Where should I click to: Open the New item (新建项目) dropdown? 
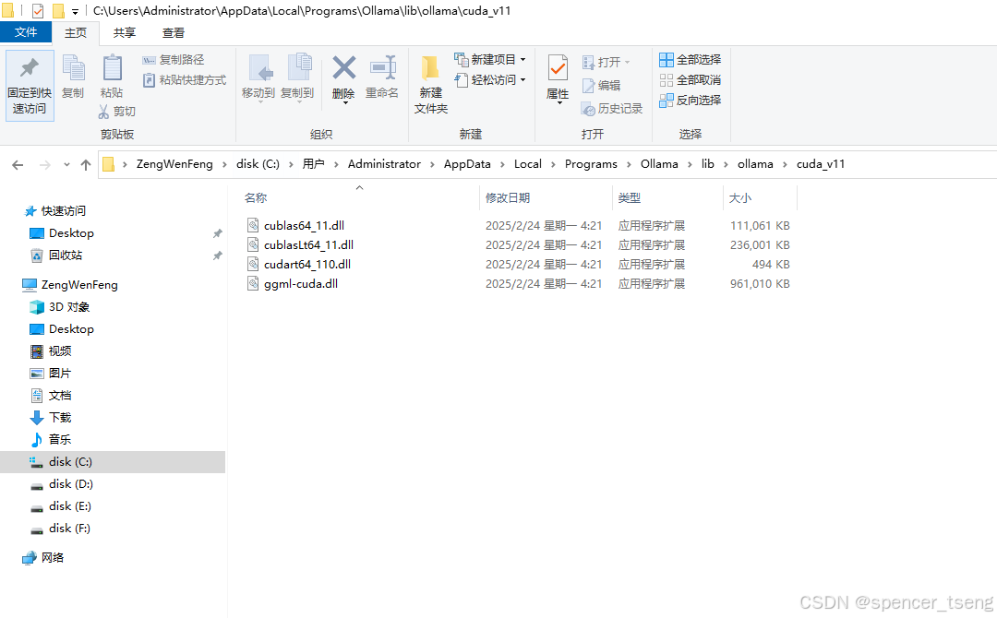490,60
